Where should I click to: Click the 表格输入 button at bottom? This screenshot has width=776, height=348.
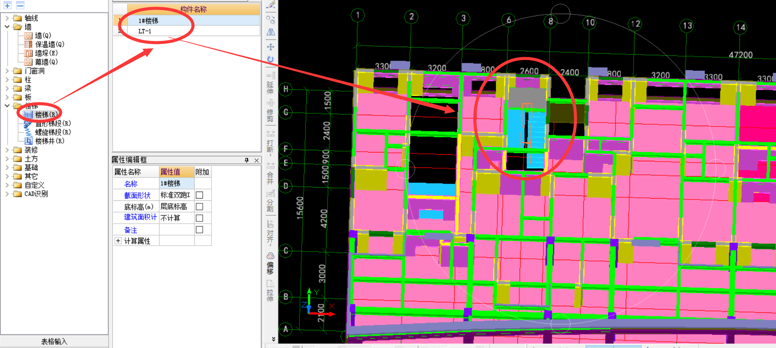point(54,341)
